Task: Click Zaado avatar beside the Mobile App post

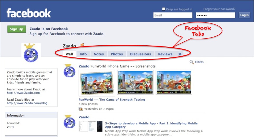Action: pos(70,122)
